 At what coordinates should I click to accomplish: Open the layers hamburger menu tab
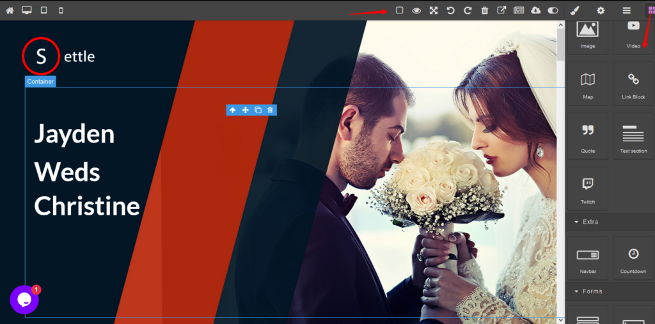(627, 10)
